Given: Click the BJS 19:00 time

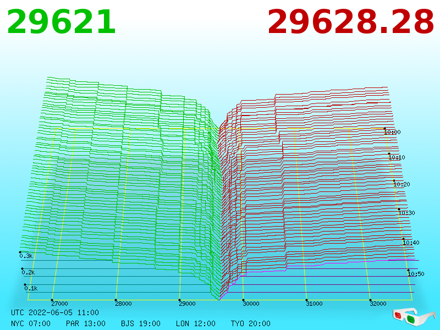Looking at the screenshot, I should point(141,323).
